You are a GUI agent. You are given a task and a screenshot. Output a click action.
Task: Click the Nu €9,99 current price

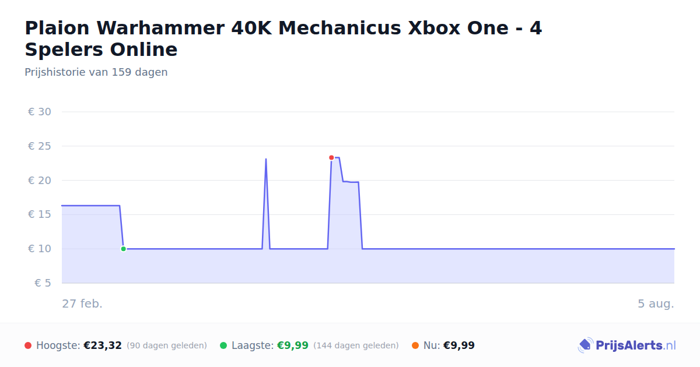(459, 345)
